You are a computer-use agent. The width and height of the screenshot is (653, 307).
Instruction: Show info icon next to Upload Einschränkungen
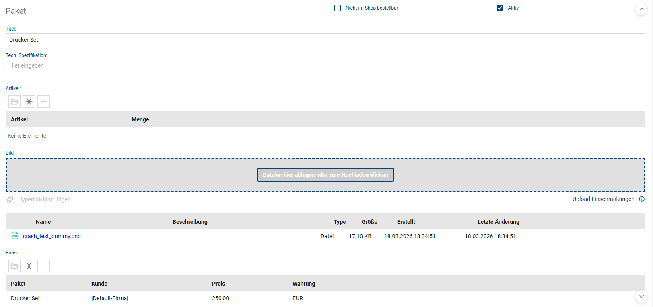pos(642,199)
